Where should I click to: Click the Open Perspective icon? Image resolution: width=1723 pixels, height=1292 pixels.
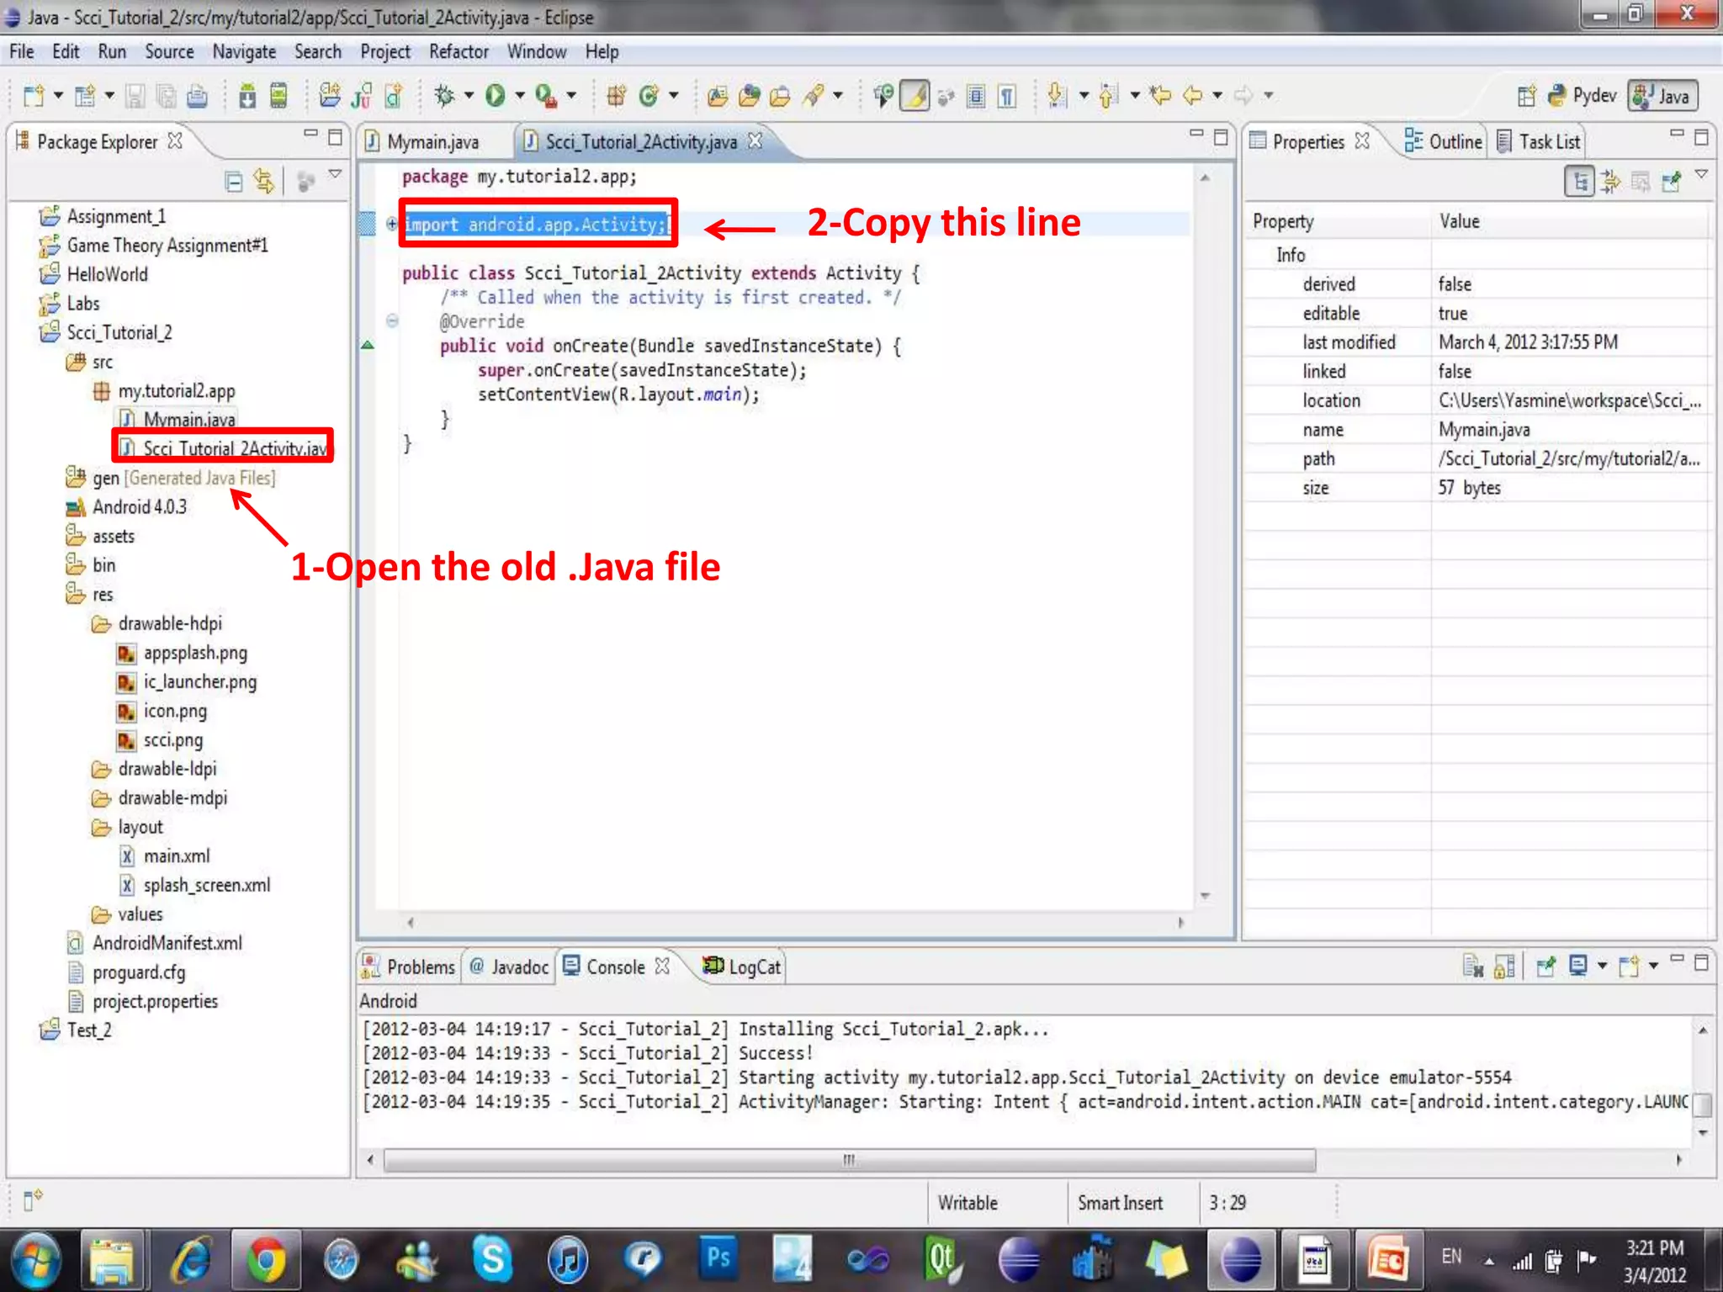1527,96
